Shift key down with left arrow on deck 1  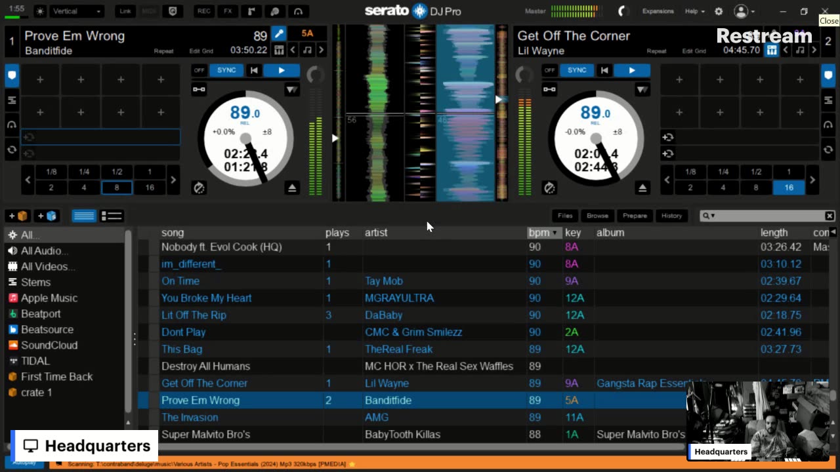pyautogui.click(x=293, y=50)
